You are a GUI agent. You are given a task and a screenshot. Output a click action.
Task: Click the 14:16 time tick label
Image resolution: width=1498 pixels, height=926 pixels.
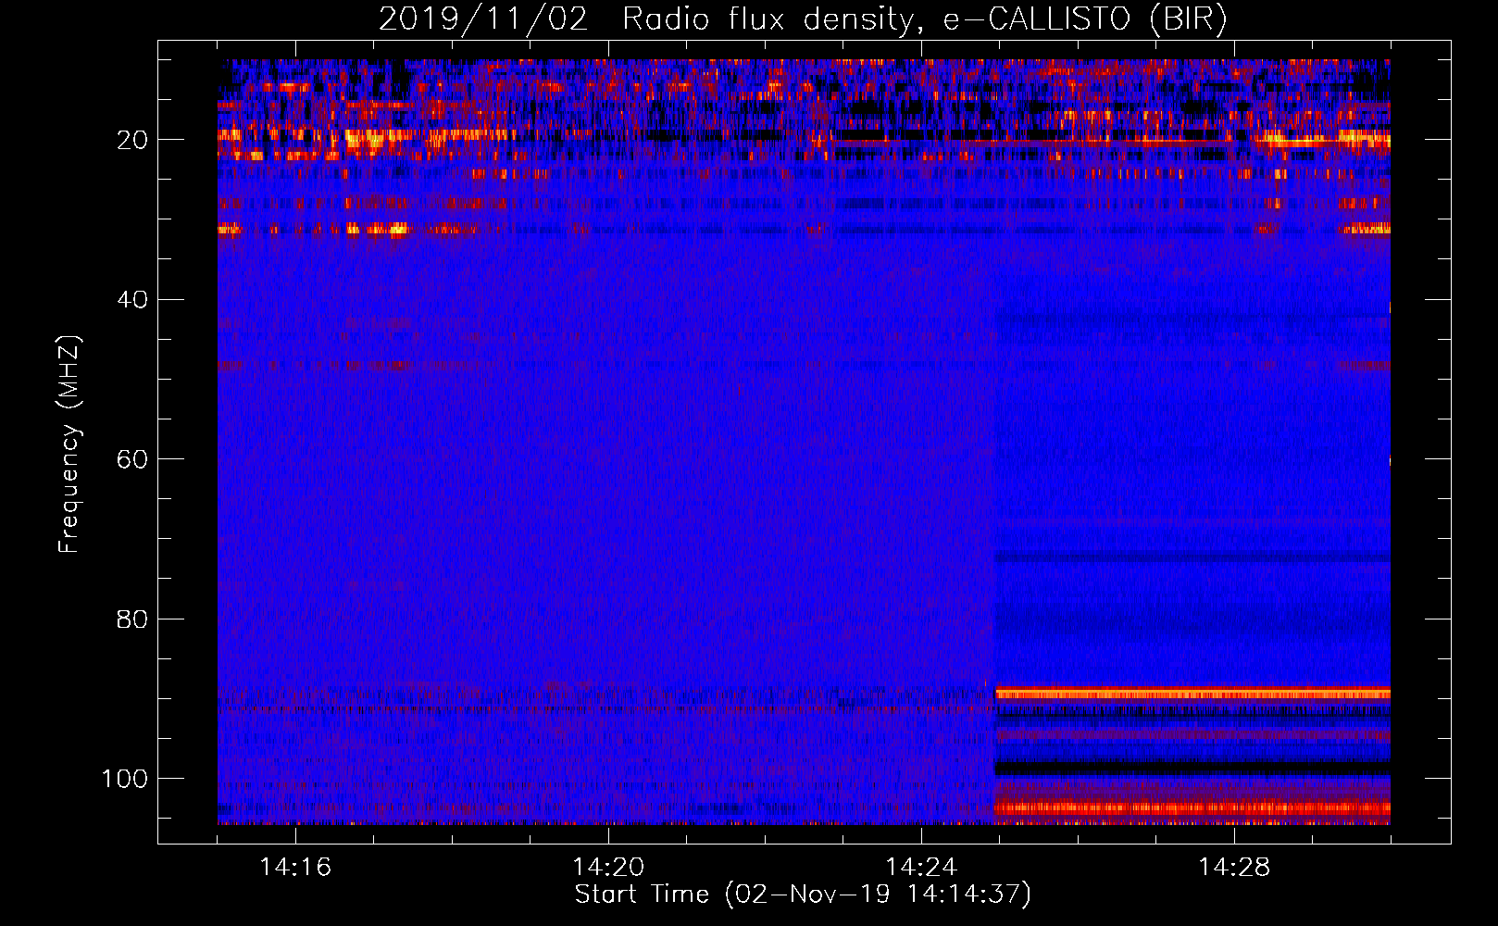tap(295, 867)
